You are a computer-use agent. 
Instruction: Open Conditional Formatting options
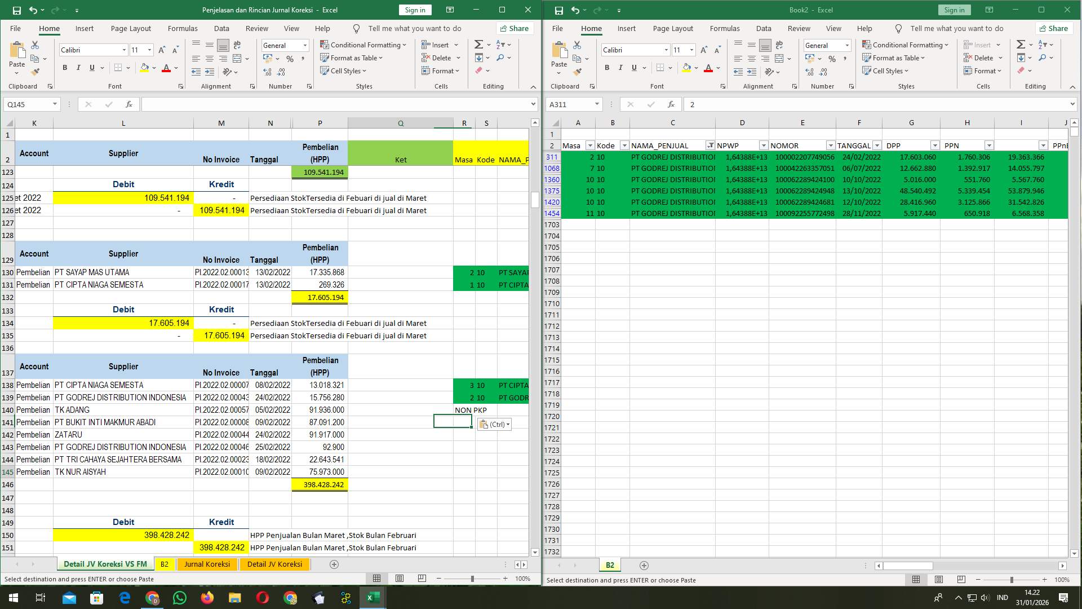363,45
